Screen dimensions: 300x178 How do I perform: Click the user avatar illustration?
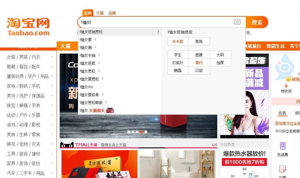tap(285, 67)
